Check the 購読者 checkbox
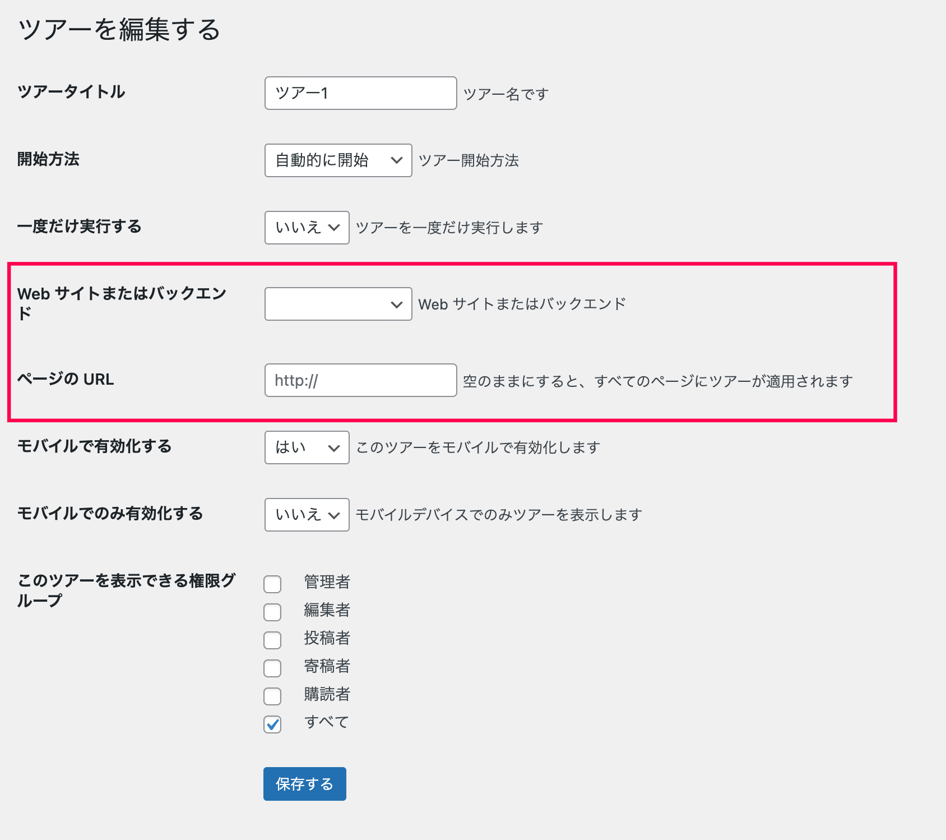The width and height of the screenshot is (946, 840). (x=272, y=696)
